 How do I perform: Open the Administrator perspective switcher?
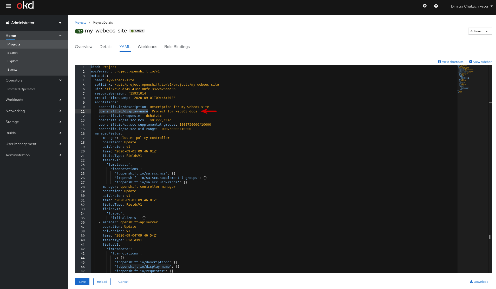pos(34,23)
